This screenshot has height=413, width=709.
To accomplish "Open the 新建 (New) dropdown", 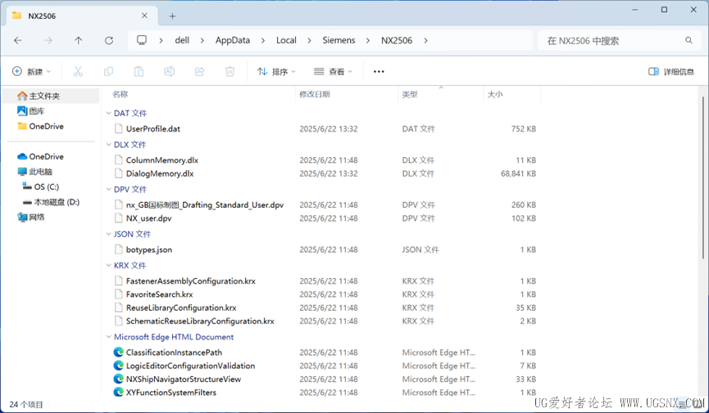I will click(31, 71).
